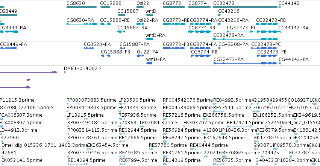Viewport: 320px width, 166px height.
Task: Click the CG15888-PB protein feature
Action: click(106, 56)
